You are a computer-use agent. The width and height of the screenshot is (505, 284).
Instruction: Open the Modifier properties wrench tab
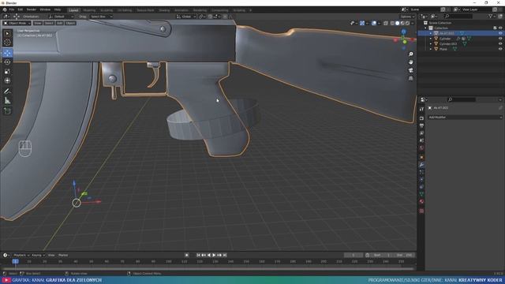coord(421,165)
